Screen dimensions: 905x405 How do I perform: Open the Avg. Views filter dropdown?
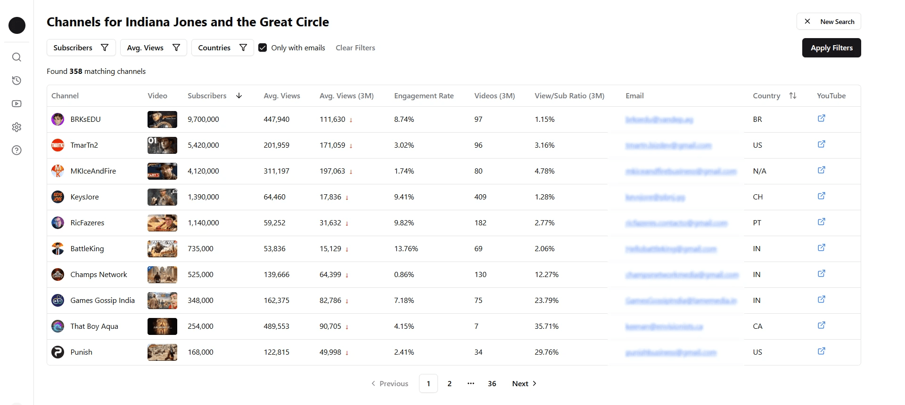tap(154, 48)
